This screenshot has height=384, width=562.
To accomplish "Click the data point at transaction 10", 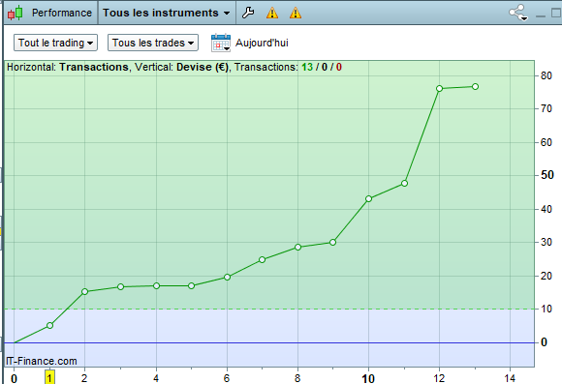I will (x=369, y=198).
